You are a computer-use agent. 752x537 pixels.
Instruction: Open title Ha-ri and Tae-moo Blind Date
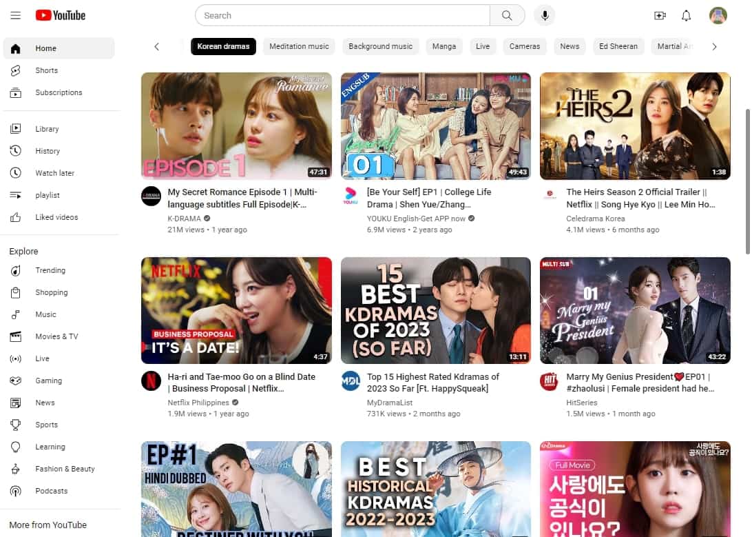(242, 383)
